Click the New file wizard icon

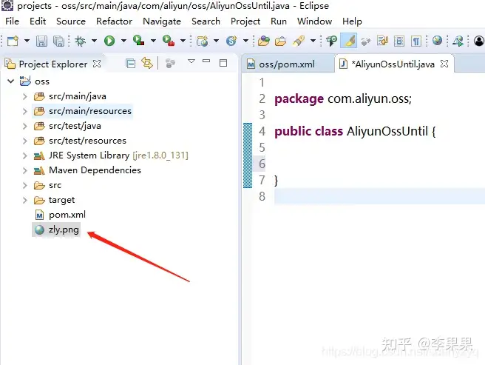tap(13, 41)
